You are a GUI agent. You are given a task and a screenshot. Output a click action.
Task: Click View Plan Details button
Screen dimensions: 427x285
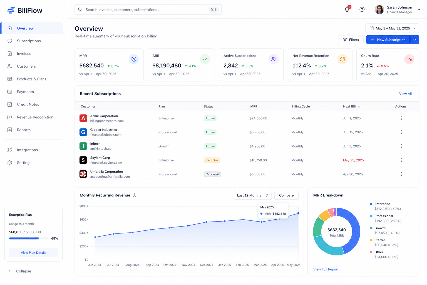point(33,253)
